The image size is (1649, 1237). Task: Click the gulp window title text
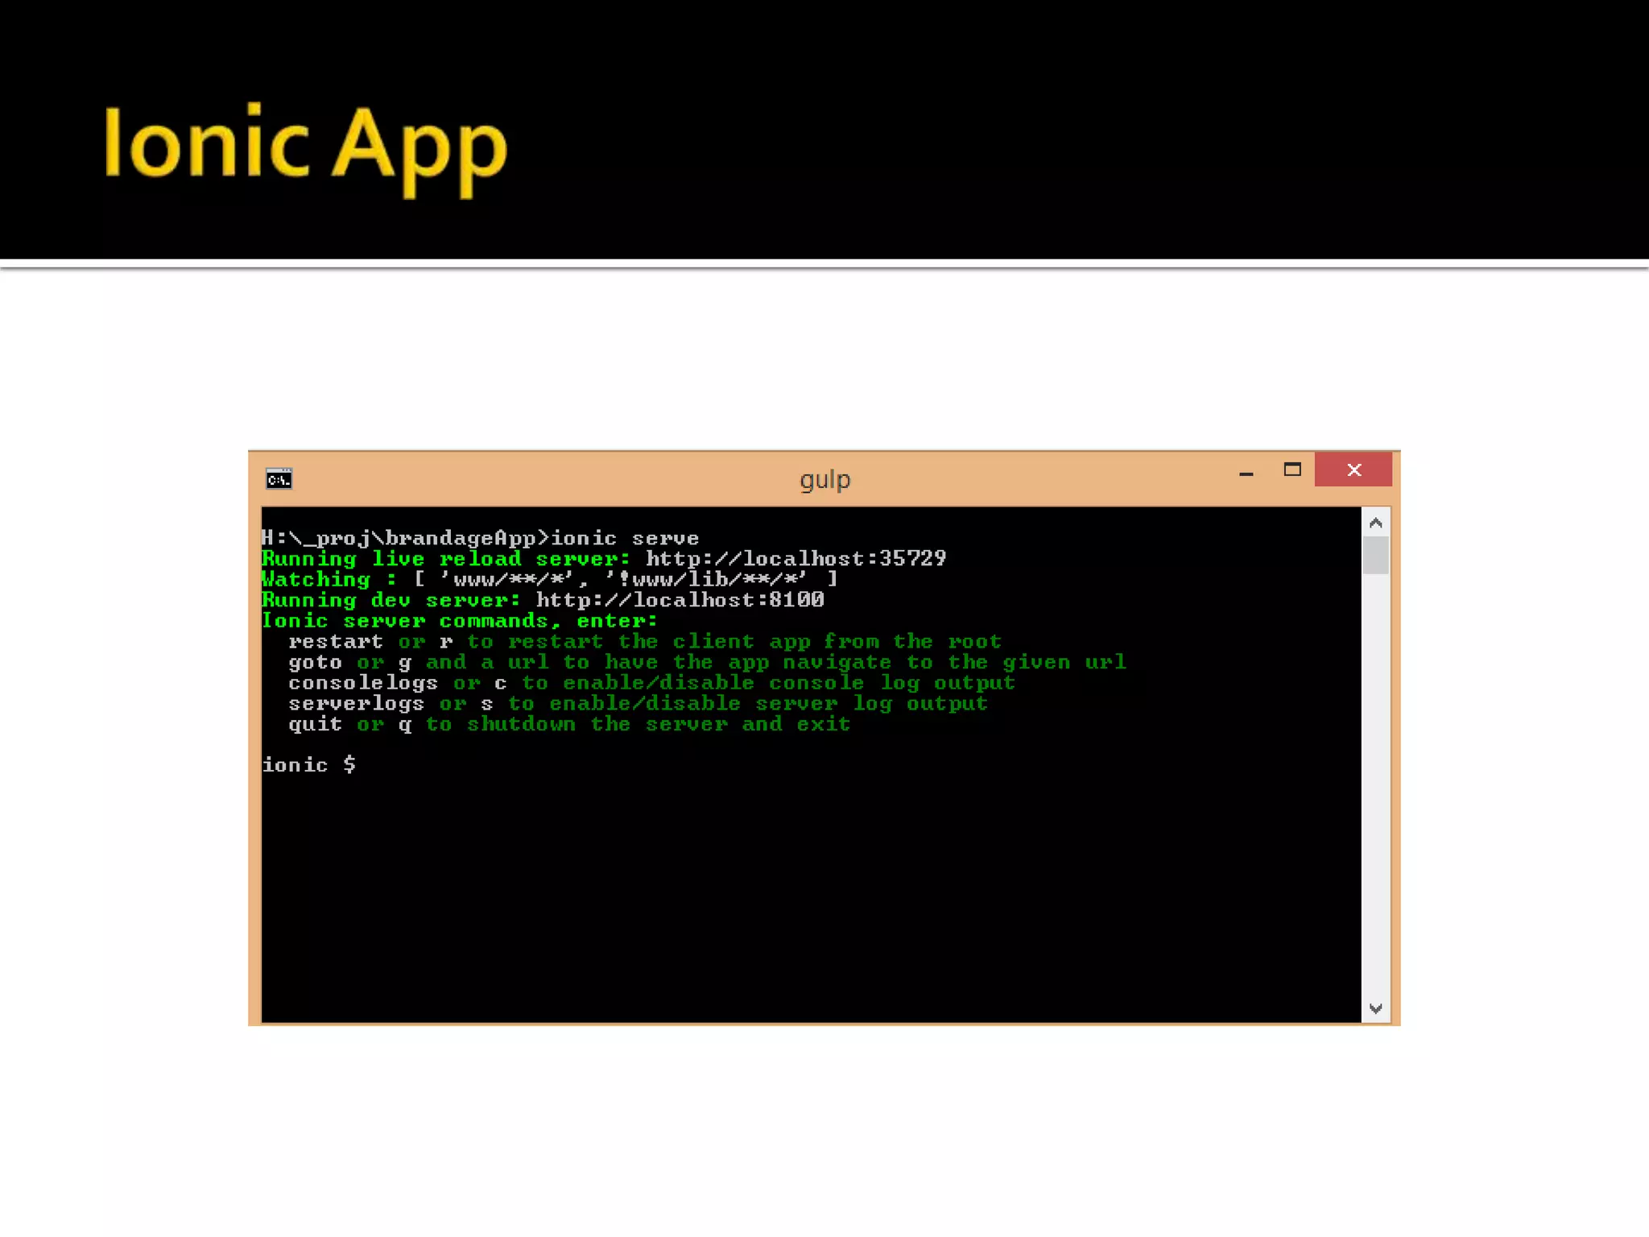824,480
